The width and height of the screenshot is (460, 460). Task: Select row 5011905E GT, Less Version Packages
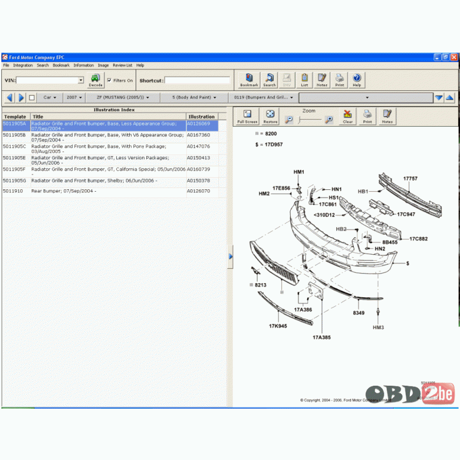[110, 160]
